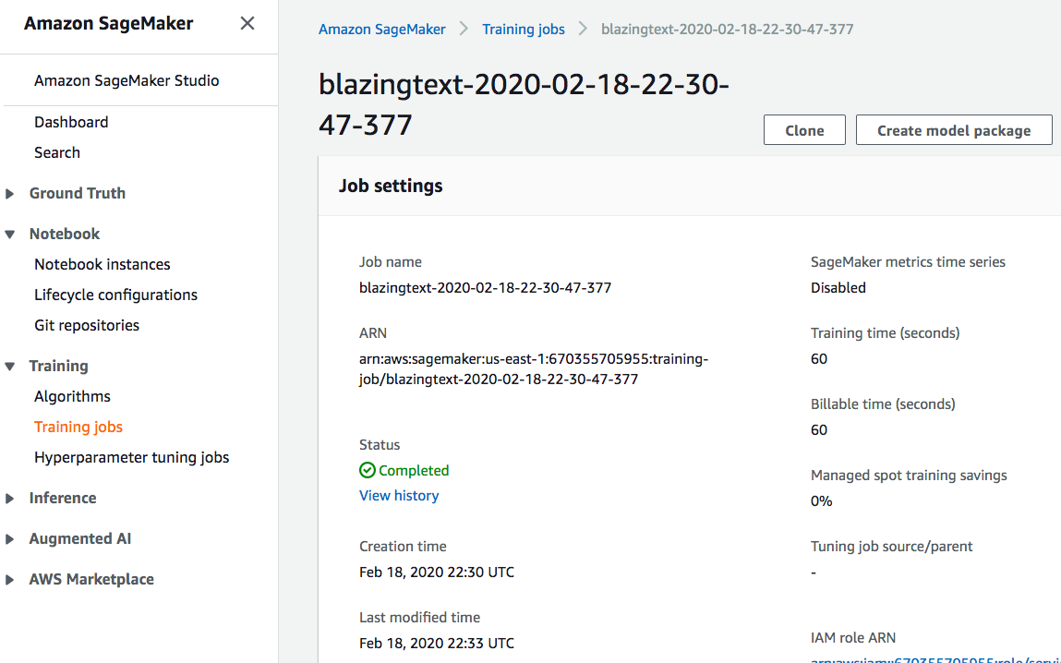Click the Clone button
1061x663 pixels.
click(804, 130)
